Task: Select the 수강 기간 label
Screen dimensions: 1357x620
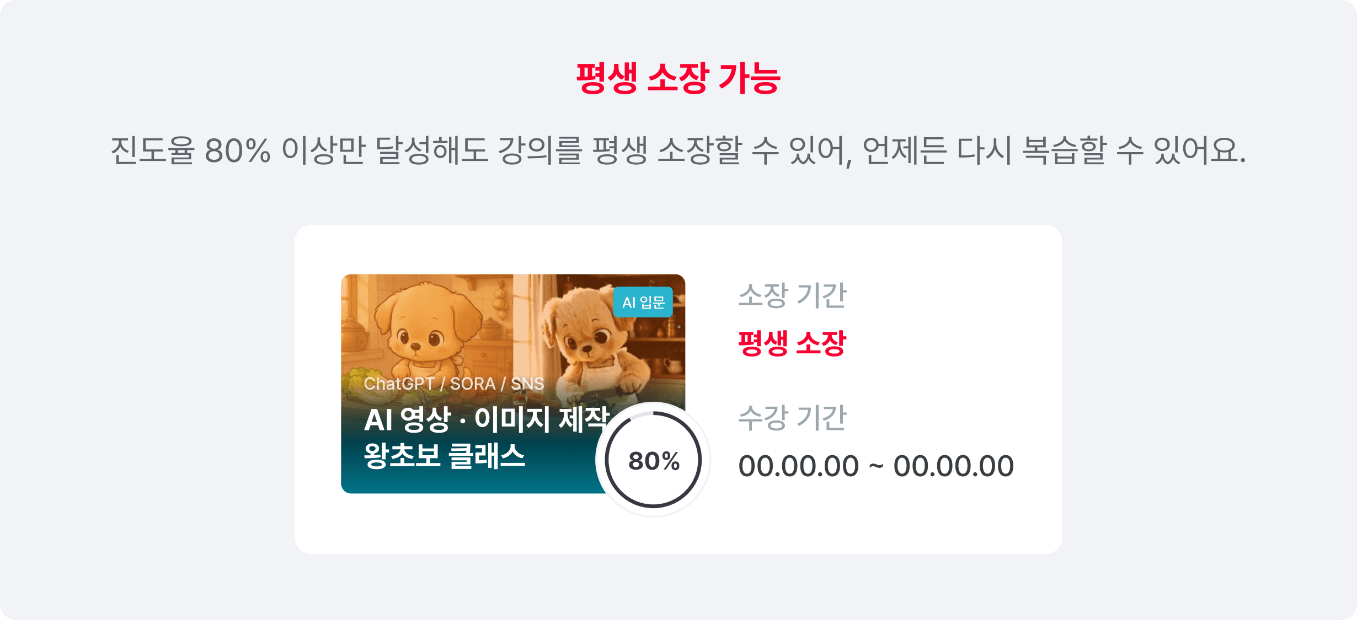Action: tap(792, 417)
